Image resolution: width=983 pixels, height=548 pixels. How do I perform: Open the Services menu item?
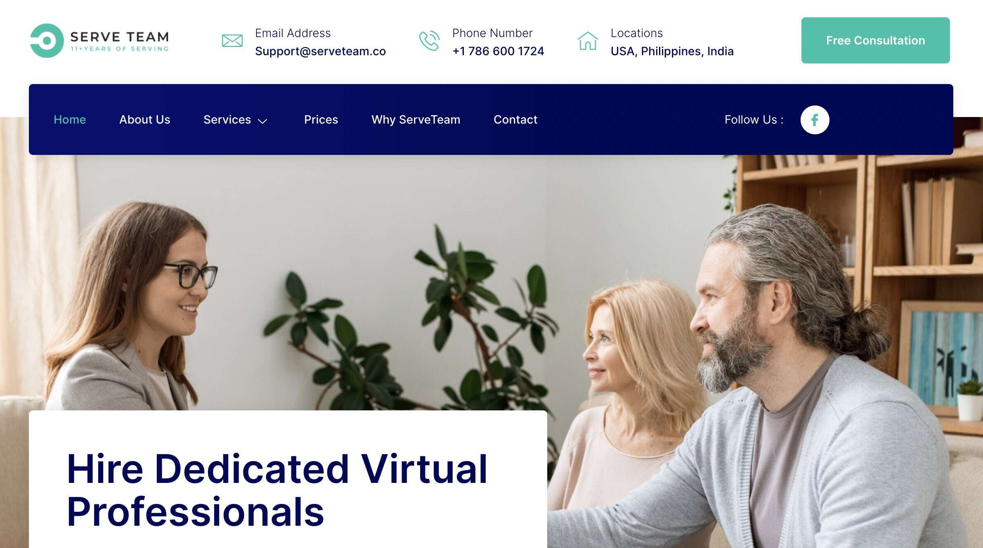[x=227, y=119]
